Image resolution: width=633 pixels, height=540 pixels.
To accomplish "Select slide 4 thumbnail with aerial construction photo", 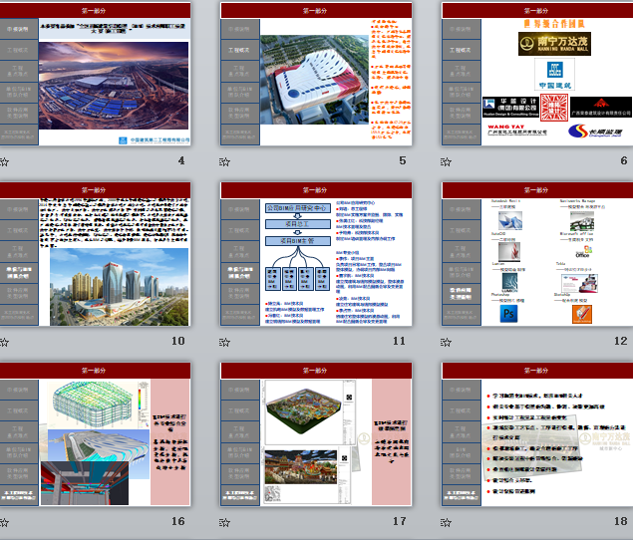I will coord(95,74).
